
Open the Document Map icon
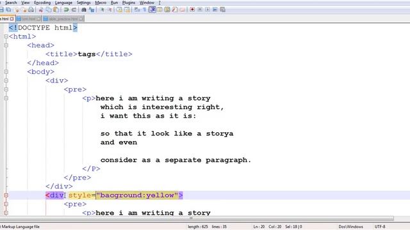(167, 10)
